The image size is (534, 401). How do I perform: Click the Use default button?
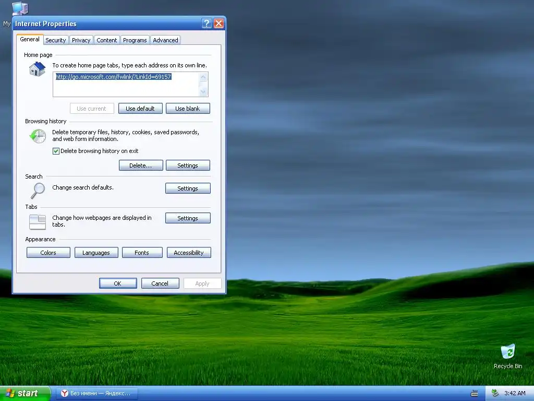coord(140,109)
